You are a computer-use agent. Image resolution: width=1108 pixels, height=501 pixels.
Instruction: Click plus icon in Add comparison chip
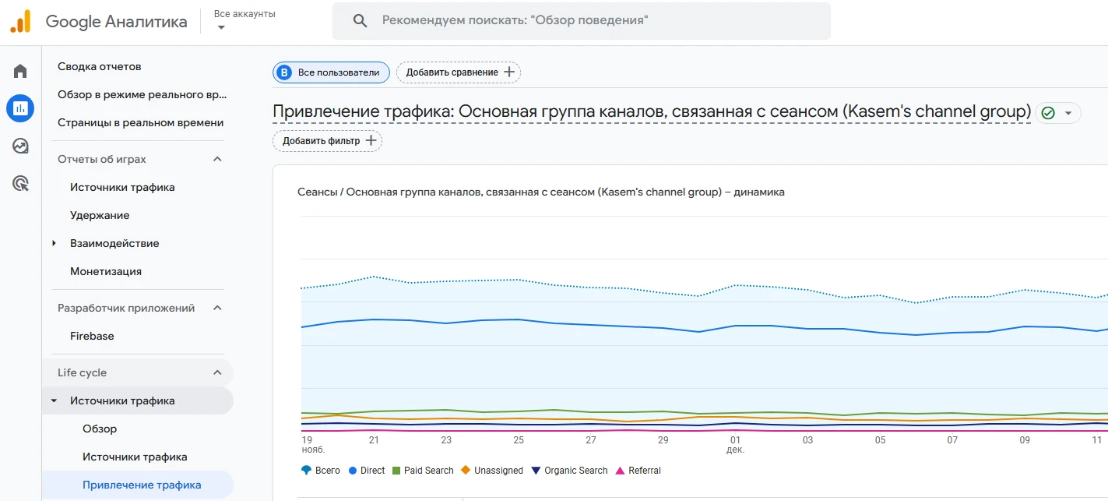(x=509, y=72)
